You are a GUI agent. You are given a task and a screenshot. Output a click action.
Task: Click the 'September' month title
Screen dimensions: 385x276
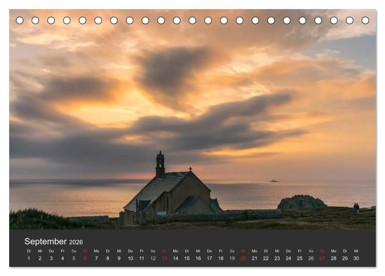[x=46, y=242]
